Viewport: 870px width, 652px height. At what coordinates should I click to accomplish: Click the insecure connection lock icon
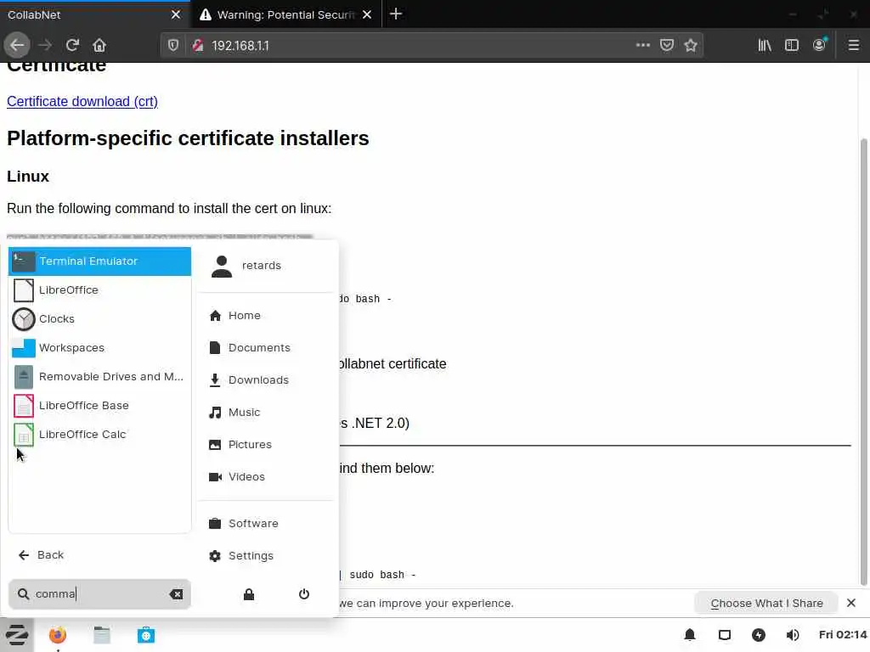point(197,46)
